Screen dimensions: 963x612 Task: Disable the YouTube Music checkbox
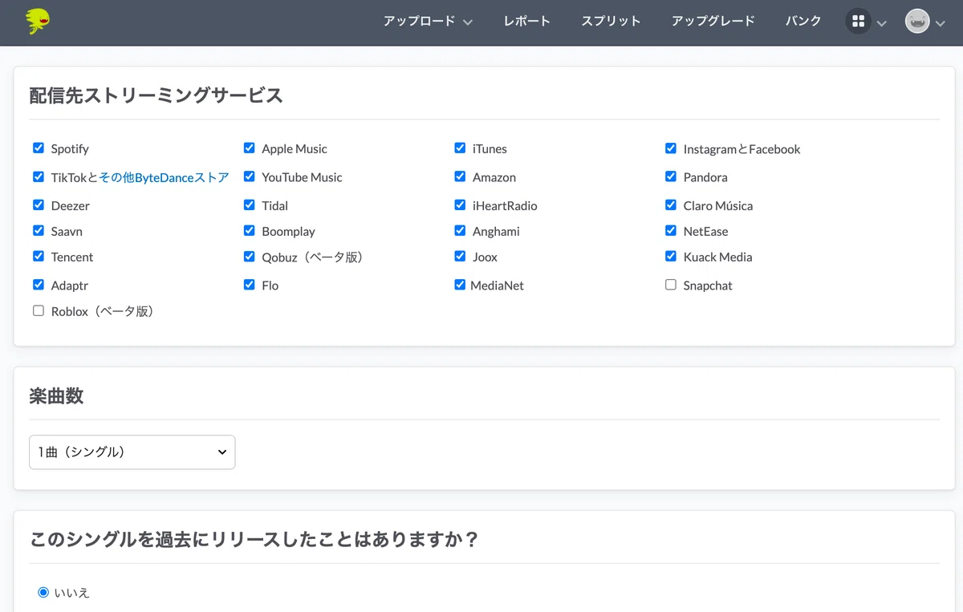[x=250, y=176]
